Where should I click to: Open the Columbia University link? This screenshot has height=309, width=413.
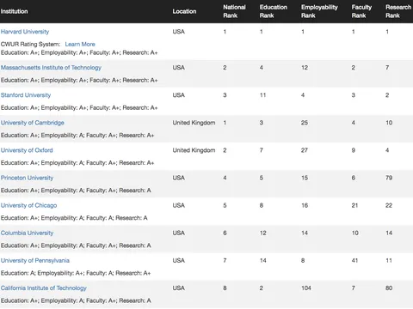[27, 233]
